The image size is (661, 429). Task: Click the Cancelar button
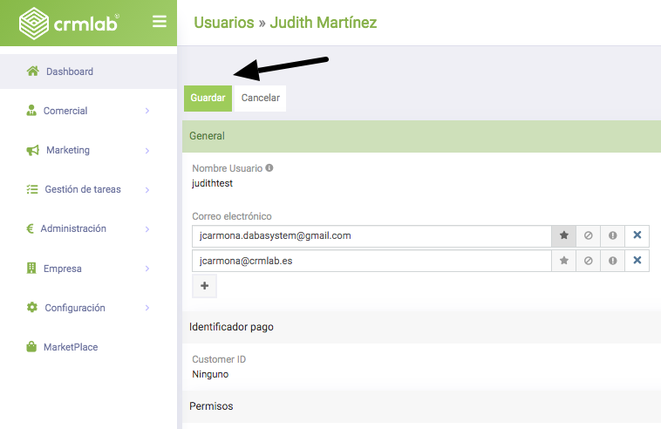260,98
